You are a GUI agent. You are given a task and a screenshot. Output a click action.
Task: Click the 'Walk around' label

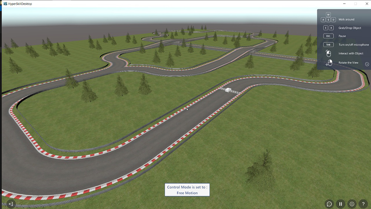pos(346,19)
